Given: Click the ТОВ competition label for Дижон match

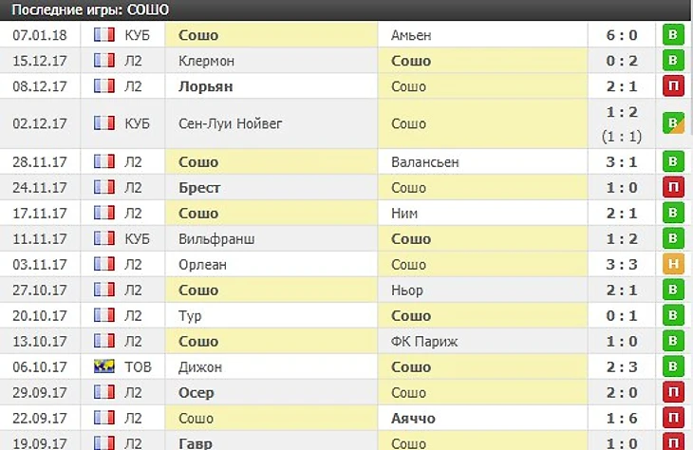Looking at the screenshot, I should pyautogui.click(x=138, y=367).
